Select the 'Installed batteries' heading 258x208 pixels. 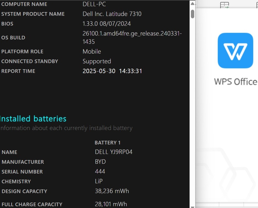click(33, 119)
